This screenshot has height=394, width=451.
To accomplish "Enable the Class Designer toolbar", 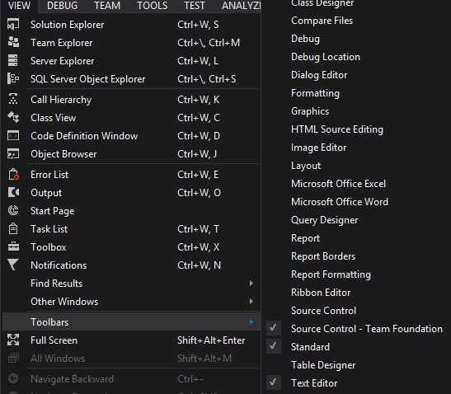I will (x=322, y=3).
